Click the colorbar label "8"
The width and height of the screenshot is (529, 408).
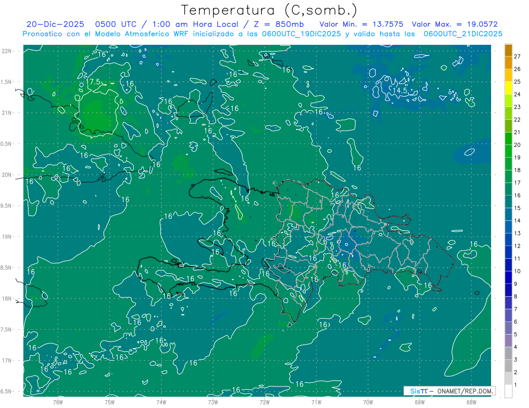516,297
